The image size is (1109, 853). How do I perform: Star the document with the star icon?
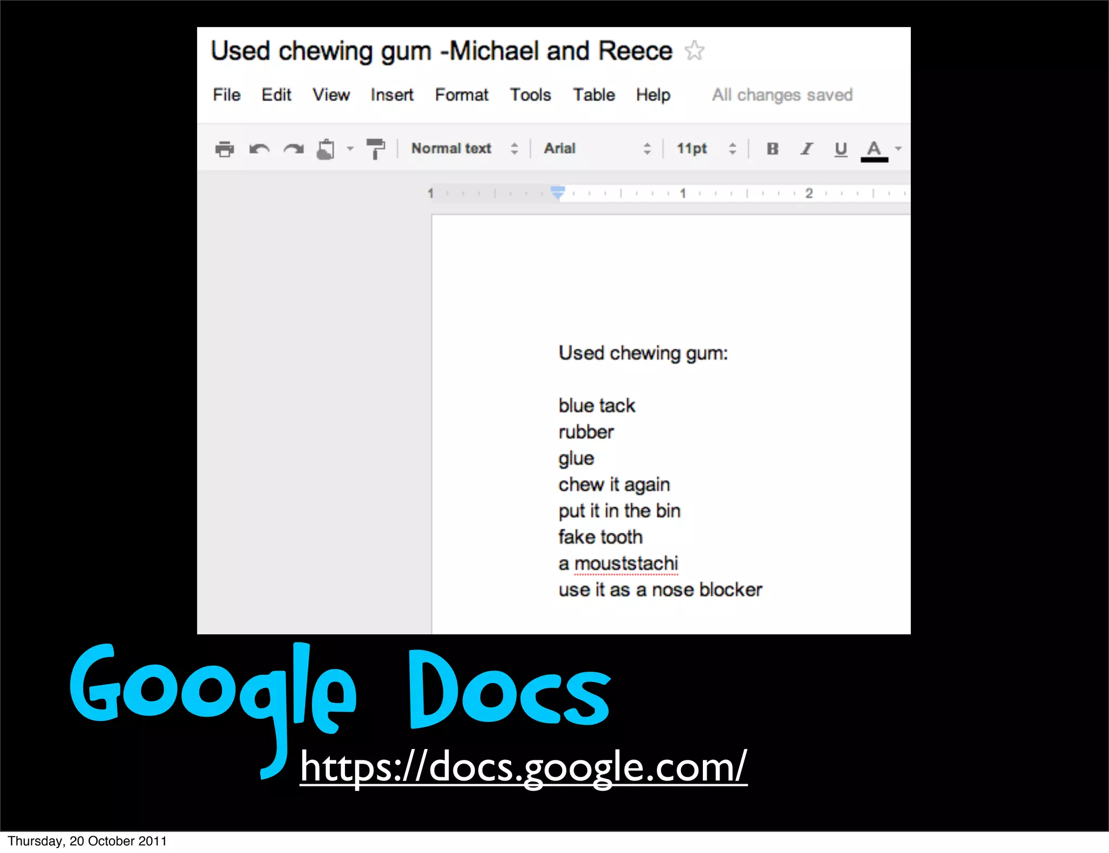(x=694, y=51)
